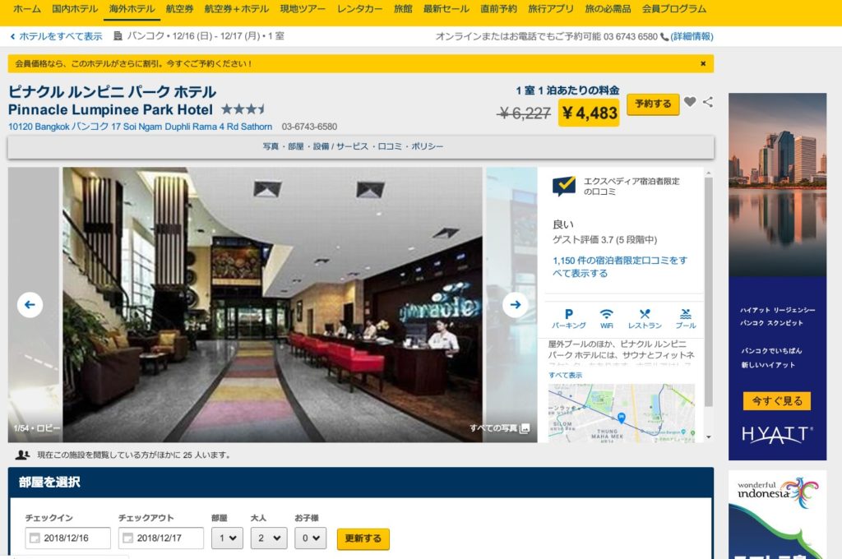Share this hotel via share icon

click(x=708, y=101)
